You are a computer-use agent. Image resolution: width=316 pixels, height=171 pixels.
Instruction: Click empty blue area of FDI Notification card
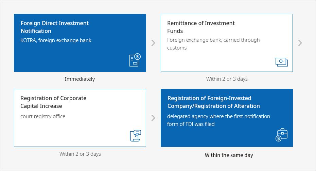[71, 58]
